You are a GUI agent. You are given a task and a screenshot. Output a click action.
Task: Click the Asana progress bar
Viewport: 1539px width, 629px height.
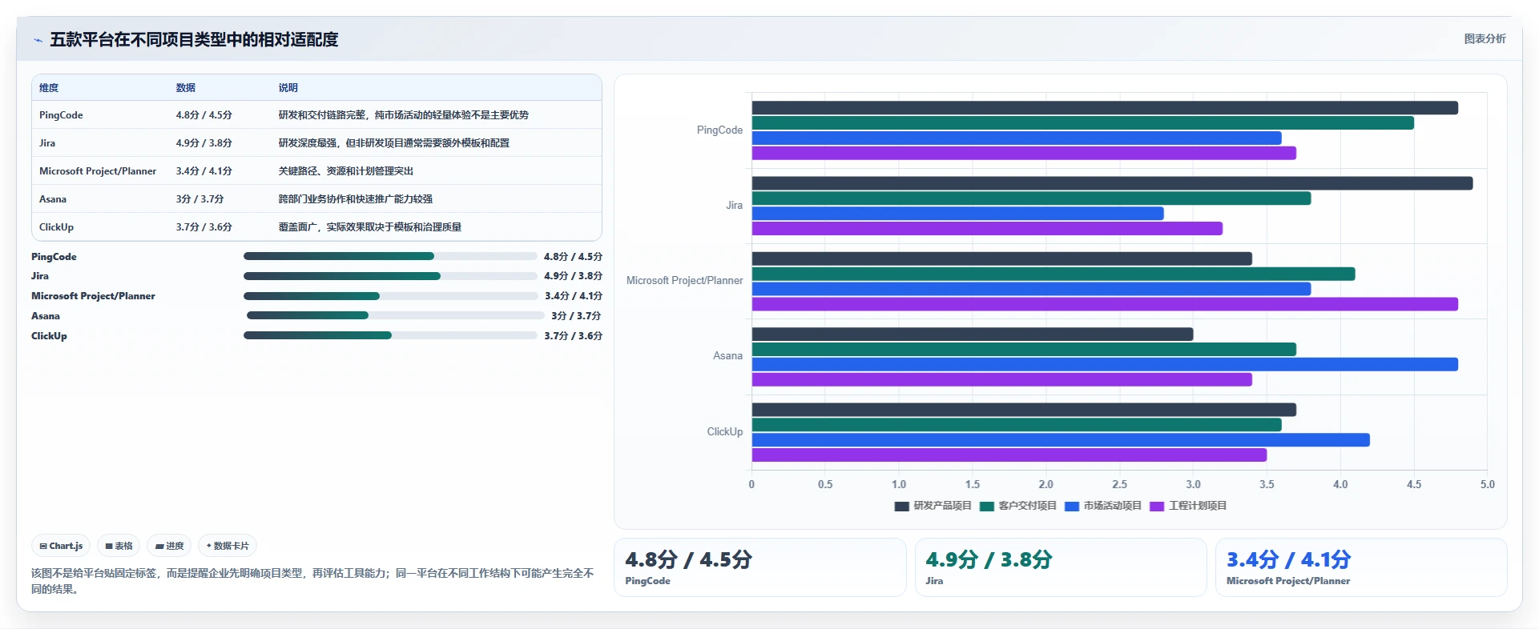(x=396, y=315)
